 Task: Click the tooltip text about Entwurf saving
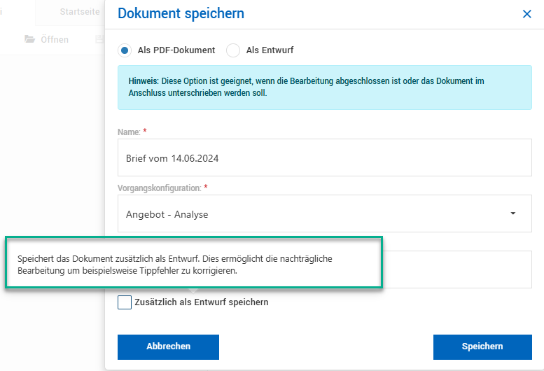click(x=175, y=265)
